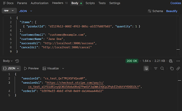Click the Docs list icon
The height and width of the screenshot is (111, 182).
(x=4, y=3)
